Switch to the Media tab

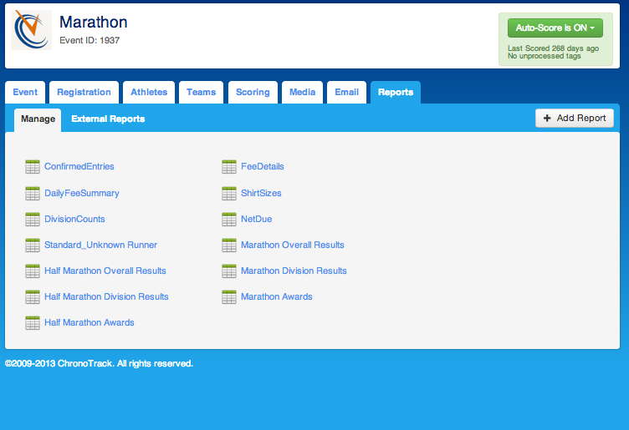(x=303, y=93)
